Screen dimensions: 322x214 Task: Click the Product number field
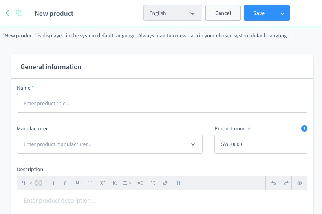[x=261, y=144]
